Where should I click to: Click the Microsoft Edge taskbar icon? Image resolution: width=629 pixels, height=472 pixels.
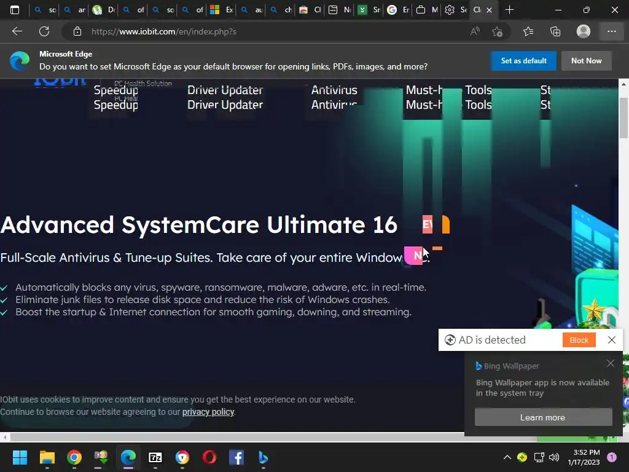pos(128,457)
